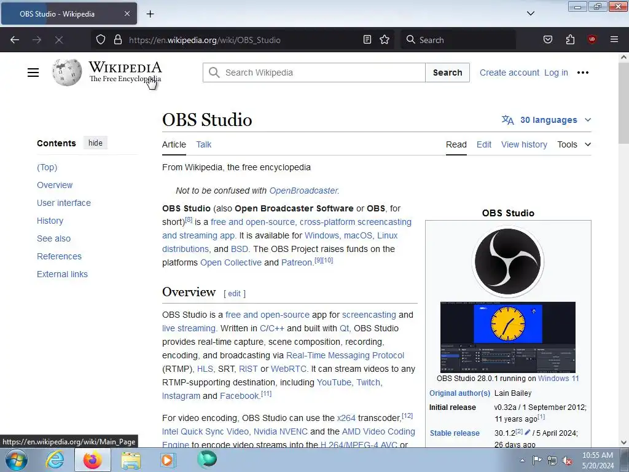This screenshot has width=629, height=472.
Task: Jump to (Top) in Contents
Action: [x=47, y=167]
